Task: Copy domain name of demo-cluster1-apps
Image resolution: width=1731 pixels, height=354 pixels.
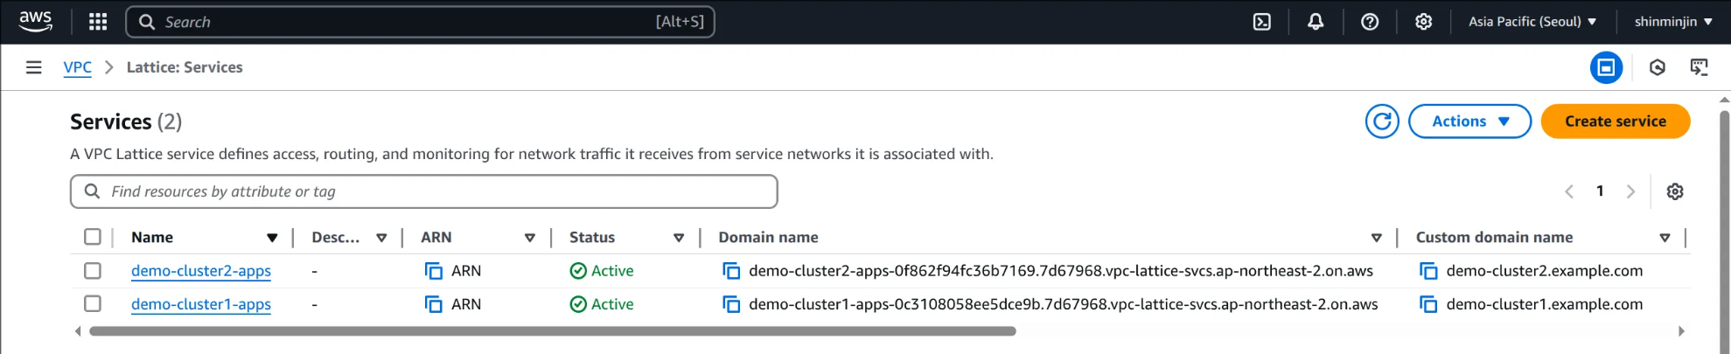Action: (731, 304)
